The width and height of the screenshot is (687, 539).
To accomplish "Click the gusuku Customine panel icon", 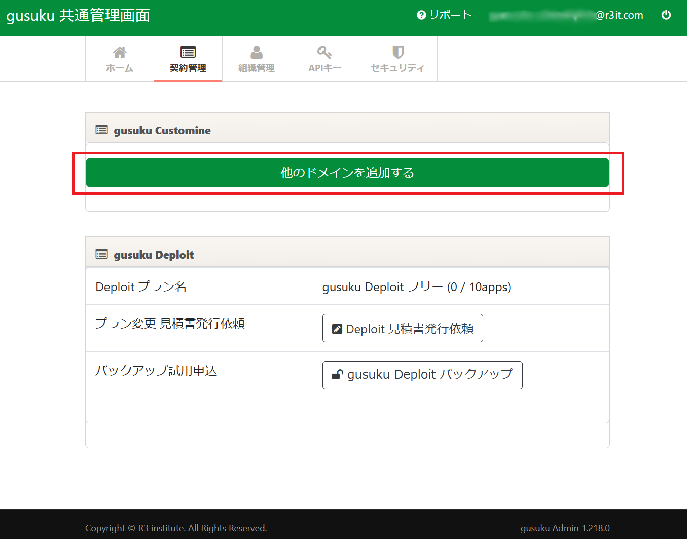I will click(101, 130).
